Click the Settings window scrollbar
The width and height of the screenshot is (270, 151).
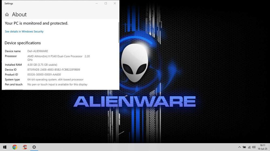tap(119, 33)
